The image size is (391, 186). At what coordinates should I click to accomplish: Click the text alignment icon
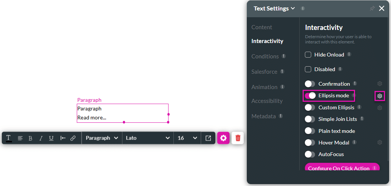pyautogui.click(x=20, y=138)
